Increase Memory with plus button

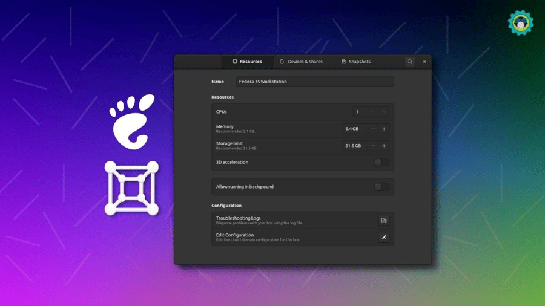(384, 129)
